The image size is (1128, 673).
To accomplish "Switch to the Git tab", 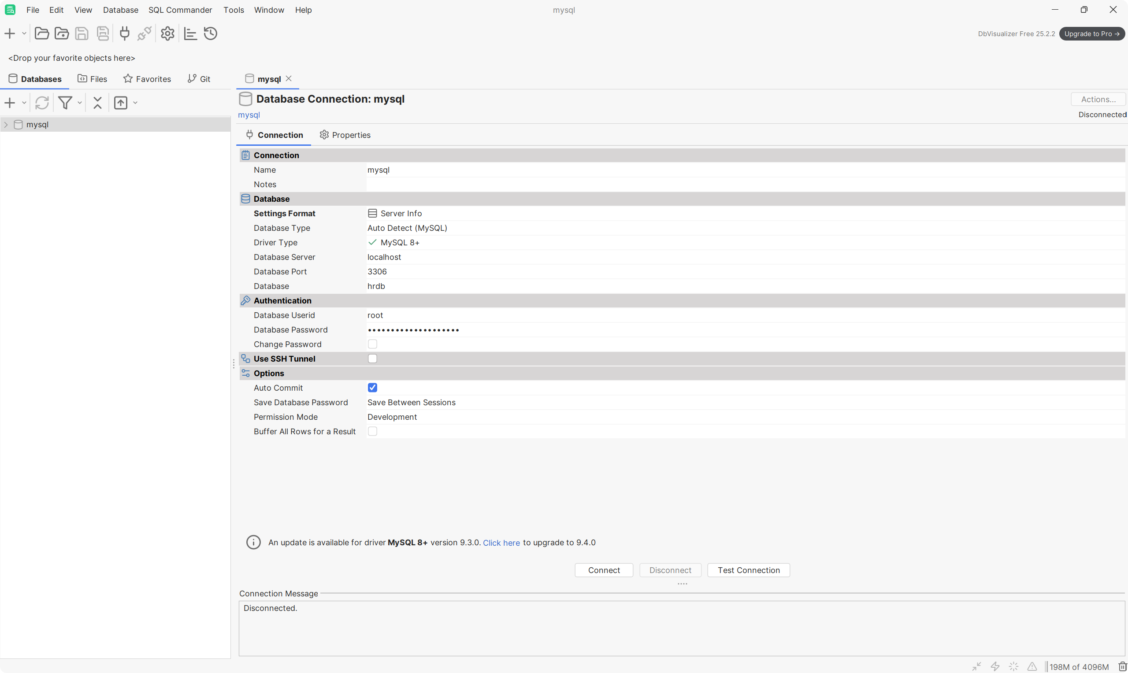I will (199, 79).
